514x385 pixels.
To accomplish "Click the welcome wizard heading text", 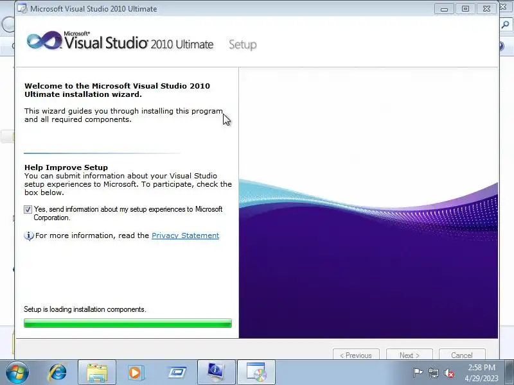I will [x=117, y=90].
